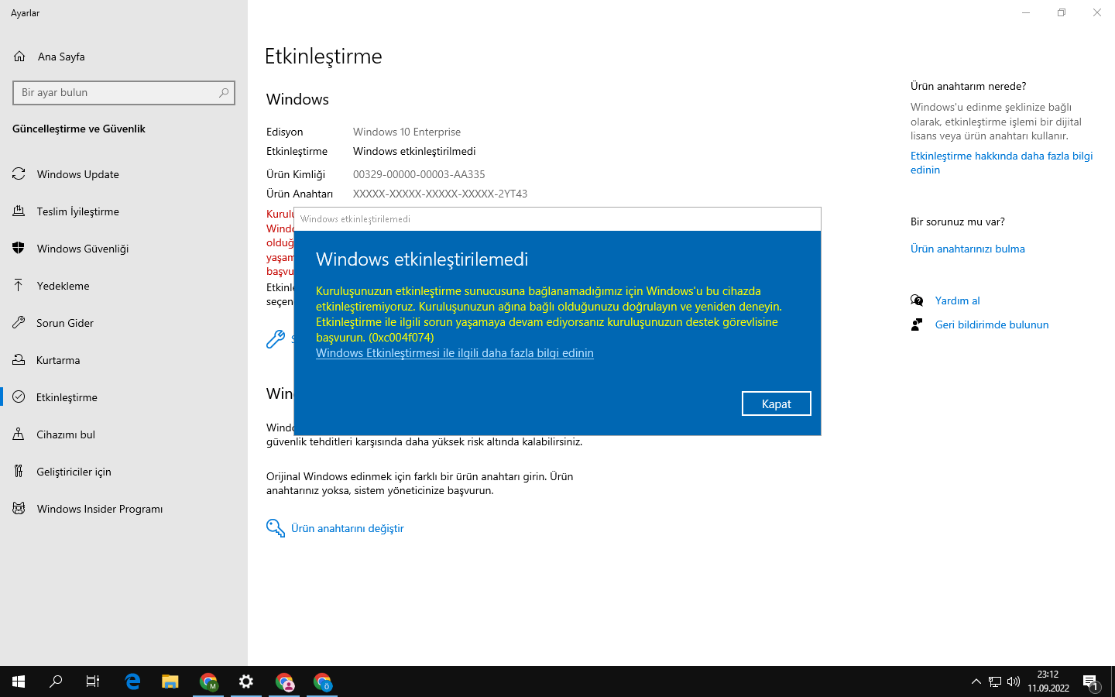This screenshot has height=697, width=1115.
Task: Click 'Windows 10 Enterprise' edition value
Action: pos(407,132)
